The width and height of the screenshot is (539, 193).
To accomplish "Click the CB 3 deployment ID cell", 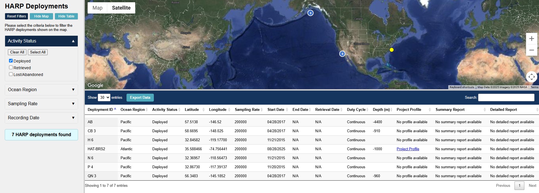I will [101, 131].
